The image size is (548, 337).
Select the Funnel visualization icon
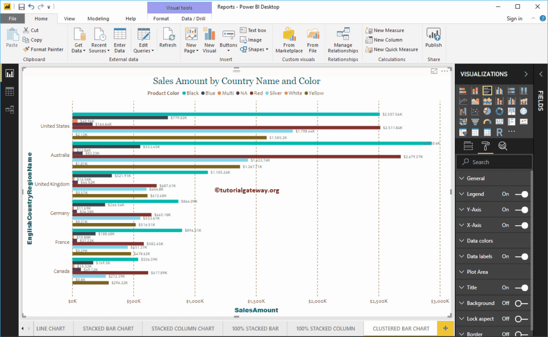pos(475,121)
